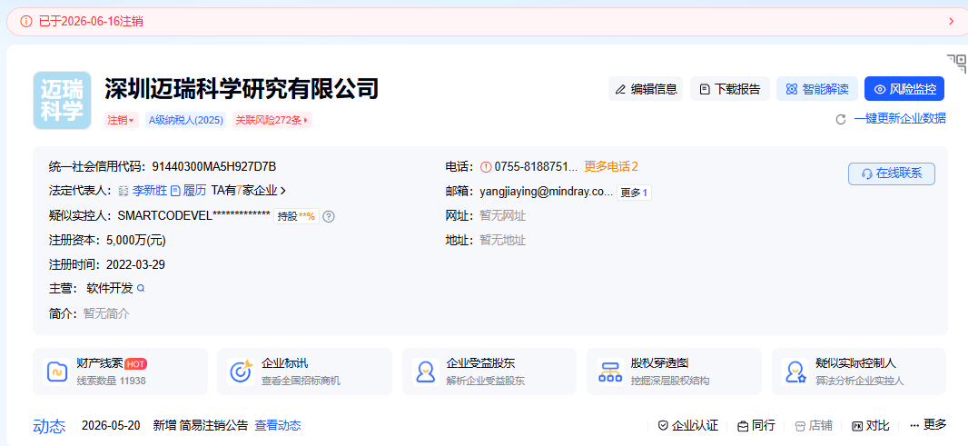
Task: Click 查看动态 link
Action: (278, 426)
